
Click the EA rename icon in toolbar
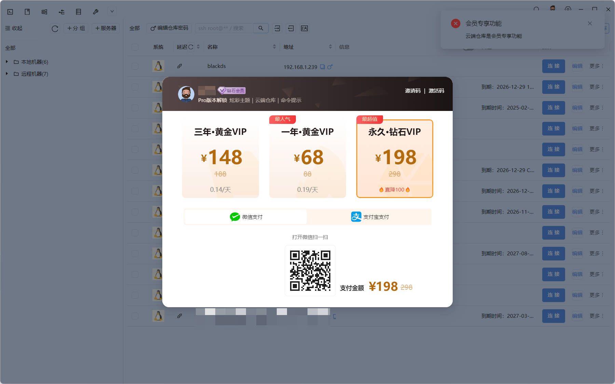(x=304, y=28)
